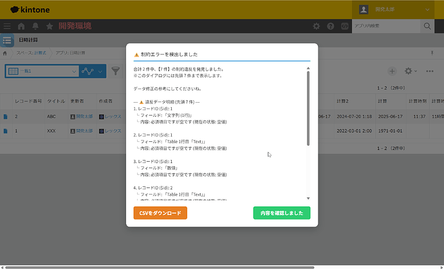Open the home icon in navigation bar
444x269 pixels.
pyautogui.click(x=21, y=26)
